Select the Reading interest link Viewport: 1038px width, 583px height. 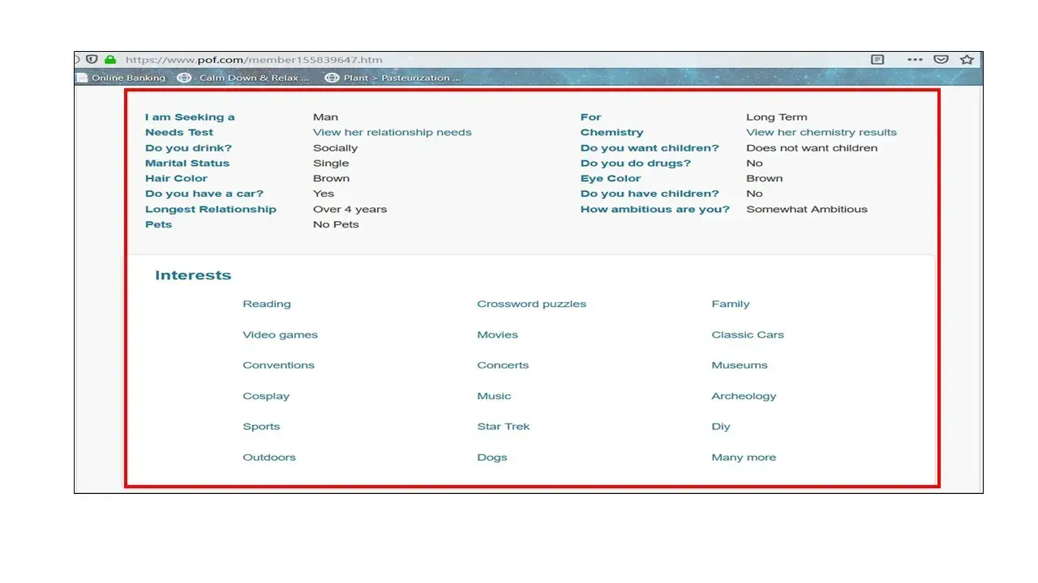pyautogui.click(x=266, y=304)
